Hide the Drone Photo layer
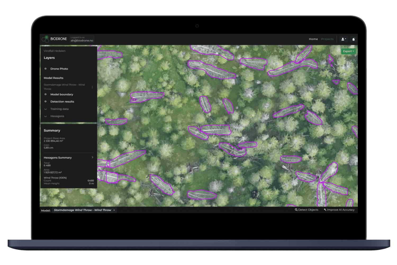Image resolution: width=397 pixels, height=265 pixels. tap(45, 69)
